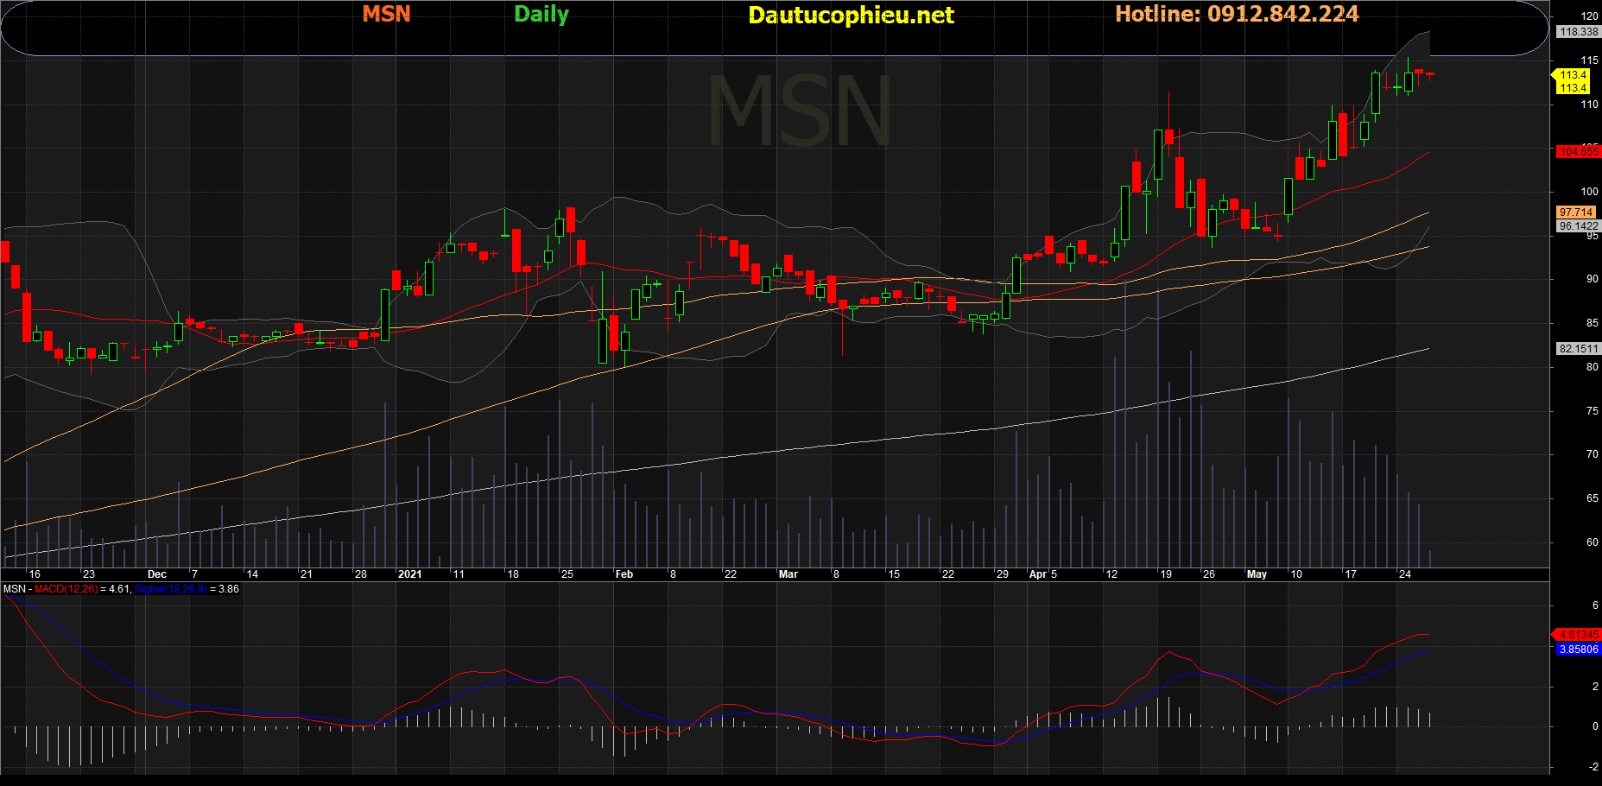Click the gray 82.1511 long-term average tag

1578,349
